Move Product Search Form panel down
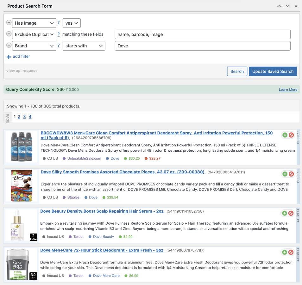Viewport: 302px width, 285px height. pyautogui.click(x=287, y=6)
